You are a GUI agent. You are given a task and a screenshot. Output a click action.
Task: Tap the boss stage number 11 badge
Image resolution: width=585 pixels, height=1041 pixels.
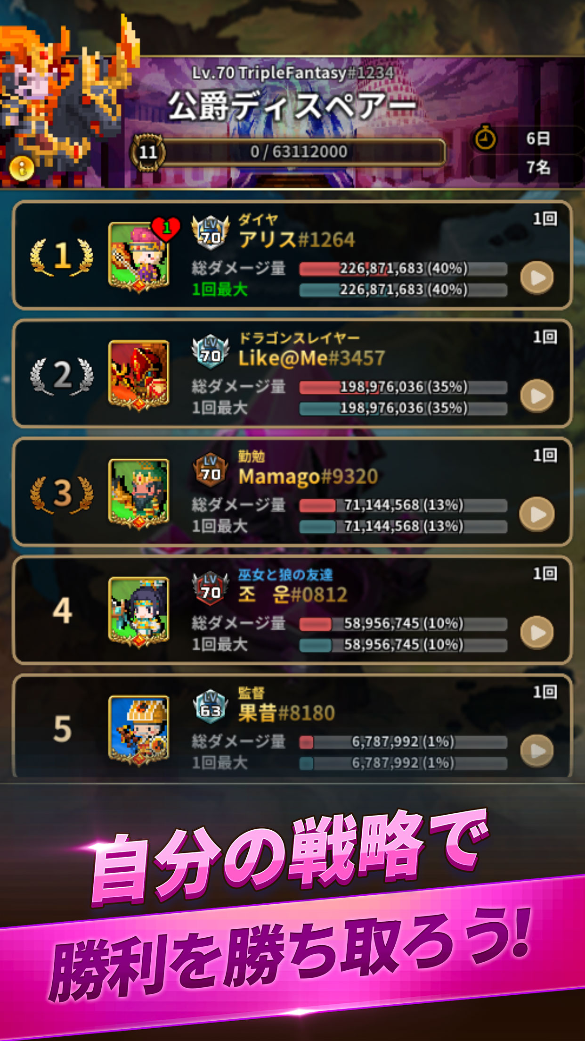(147, 152)
